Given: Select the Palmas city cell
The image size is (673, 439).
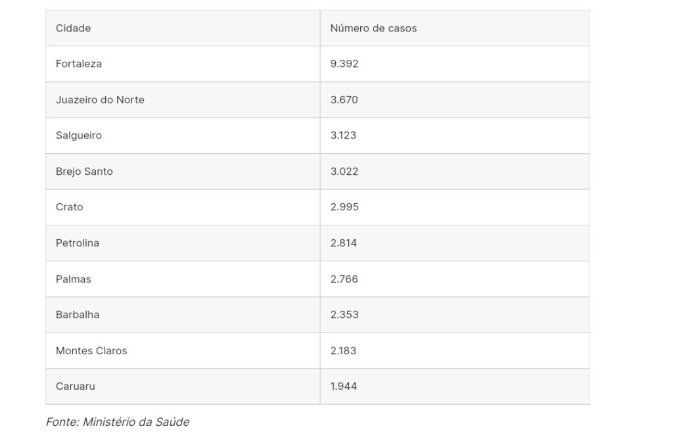Looking at the screenshot, I should [74, 279].
